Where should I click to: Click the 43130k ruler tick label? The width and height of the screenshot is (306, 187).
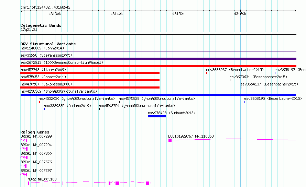tap(55, 14)
